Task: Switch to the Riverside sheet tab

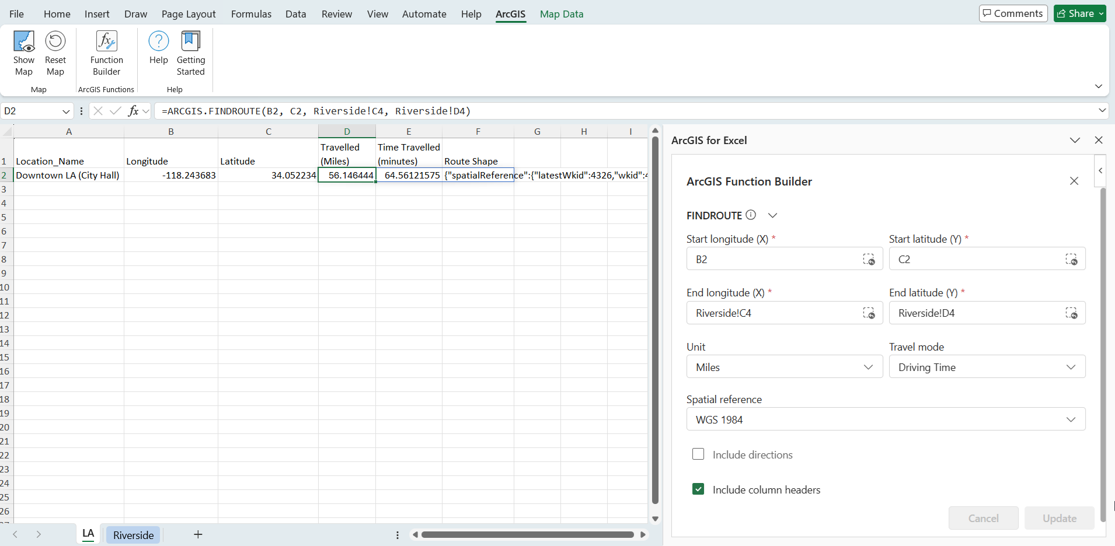Action: click(134, 535)
